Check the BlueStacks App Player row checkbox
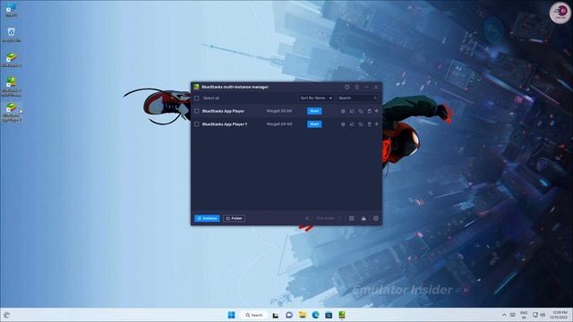 coord(197,111)
